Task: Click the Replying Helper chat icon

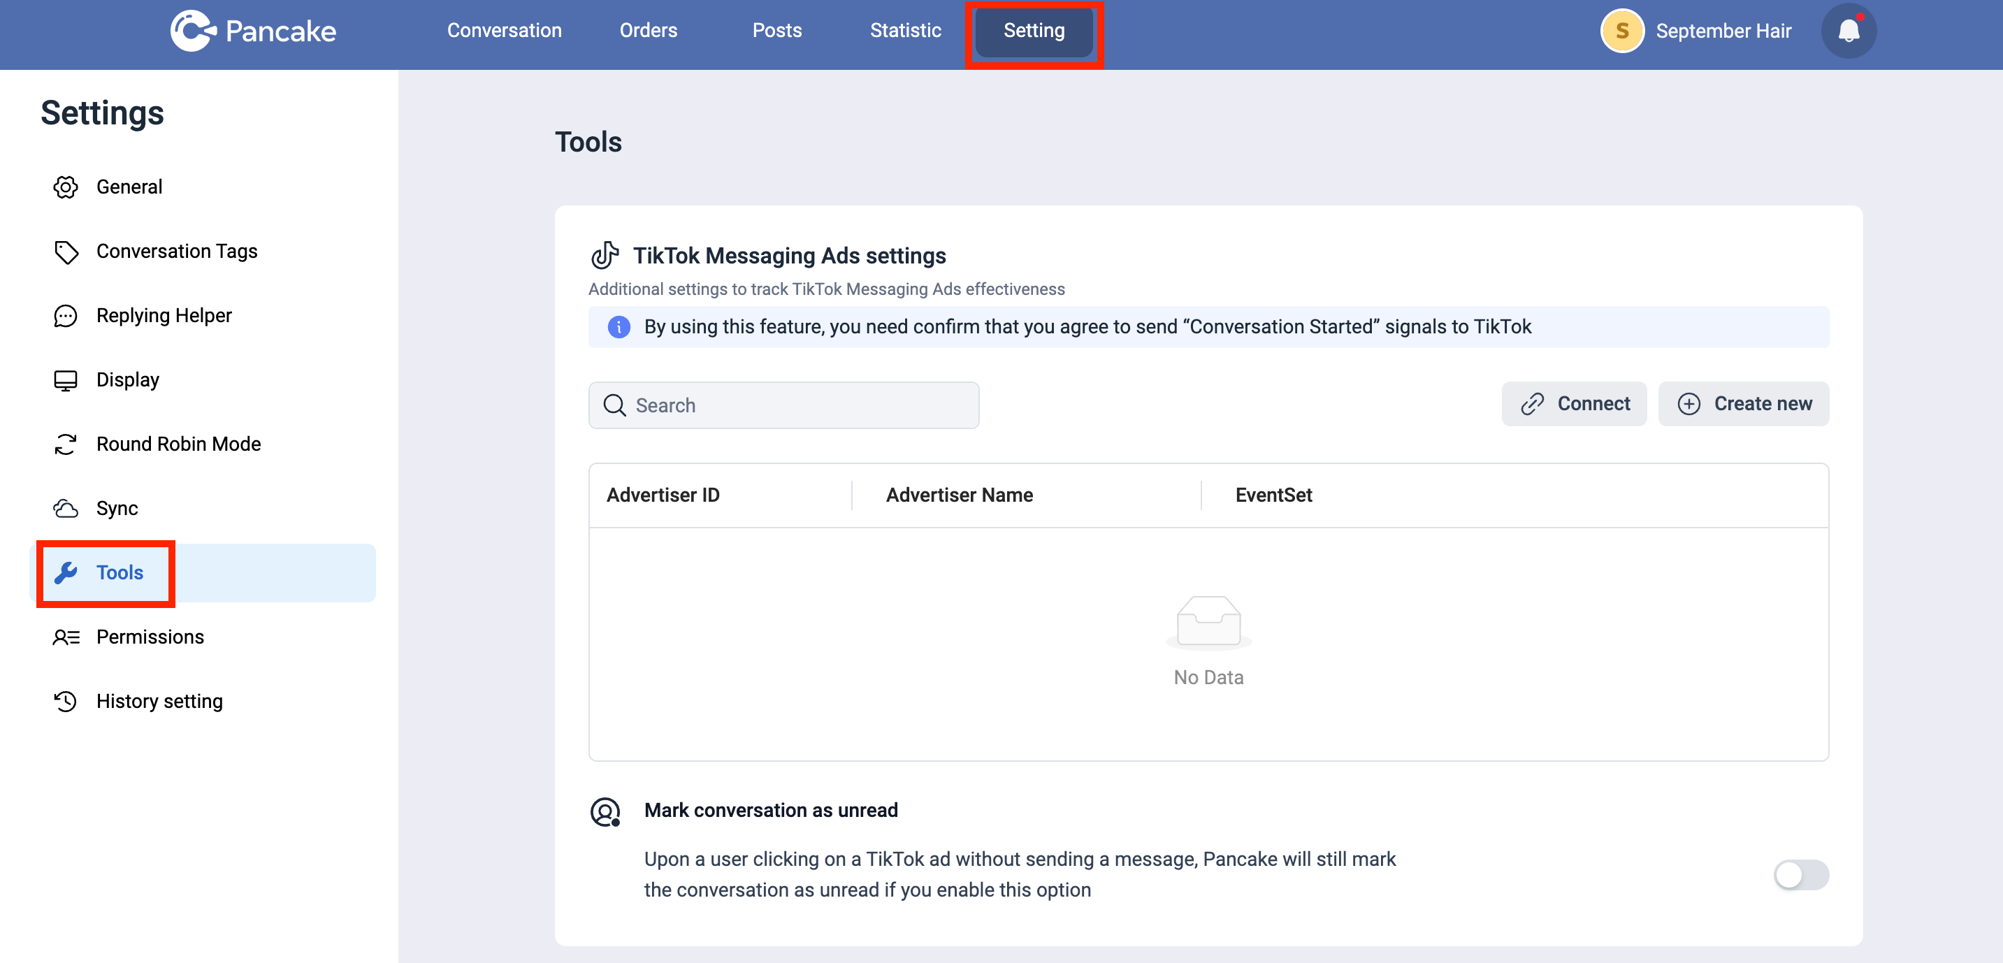Action: [65, 316]
